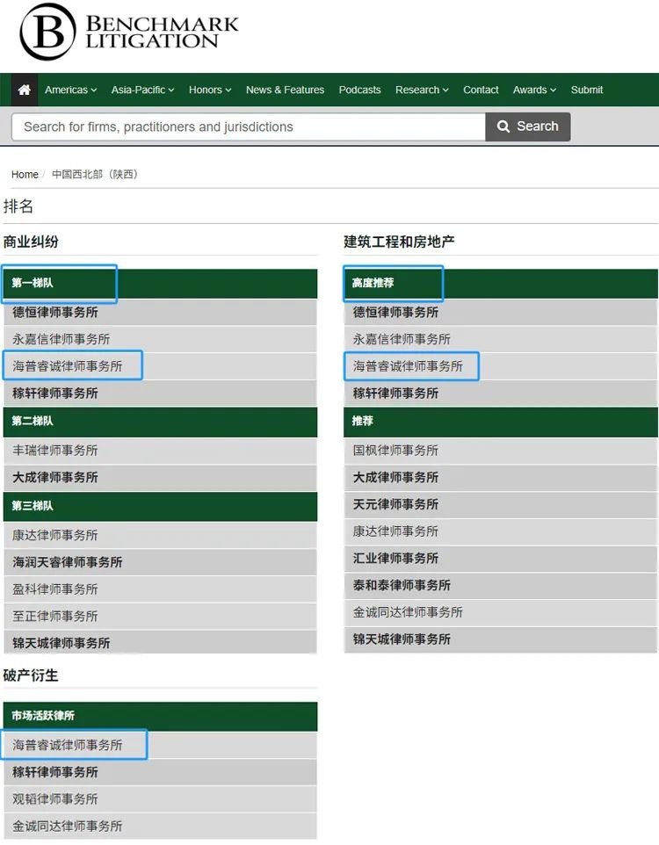Image resolution: width=659 pixels, height=845 pixels.
Task: Open News & Features page
Action: click(x=285, y=90)
